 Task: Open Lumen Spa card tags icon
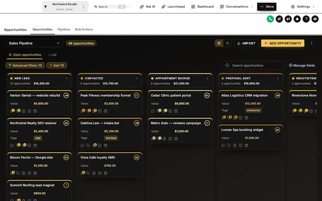(x=229, y=146)
